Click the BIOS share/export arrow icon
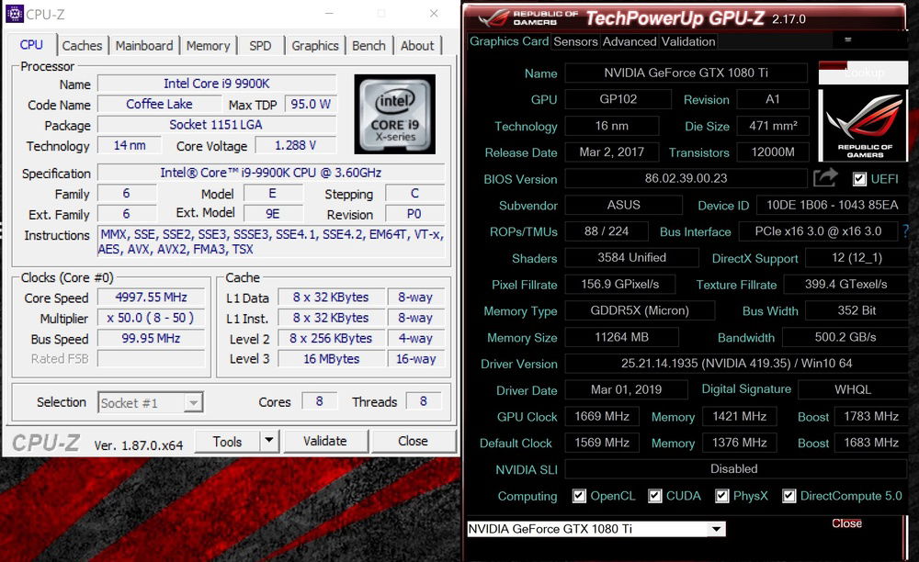Viewport: 919px width, 562px height. pyautogui.click(x=825, y=178)
